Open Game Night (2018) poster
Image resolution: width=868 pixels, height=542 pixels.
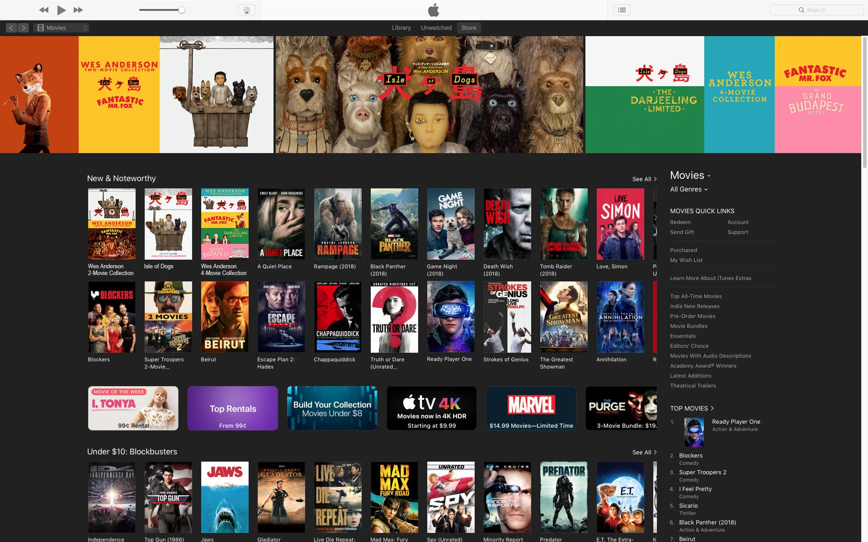(451, 224)
